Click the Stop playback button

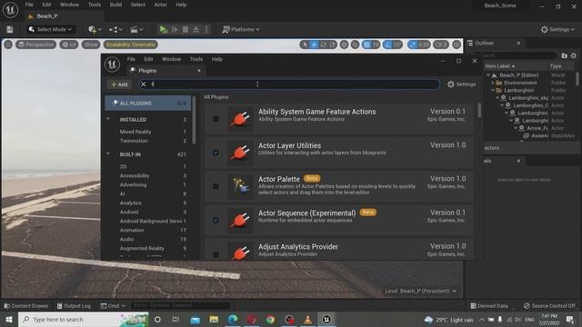186,29
